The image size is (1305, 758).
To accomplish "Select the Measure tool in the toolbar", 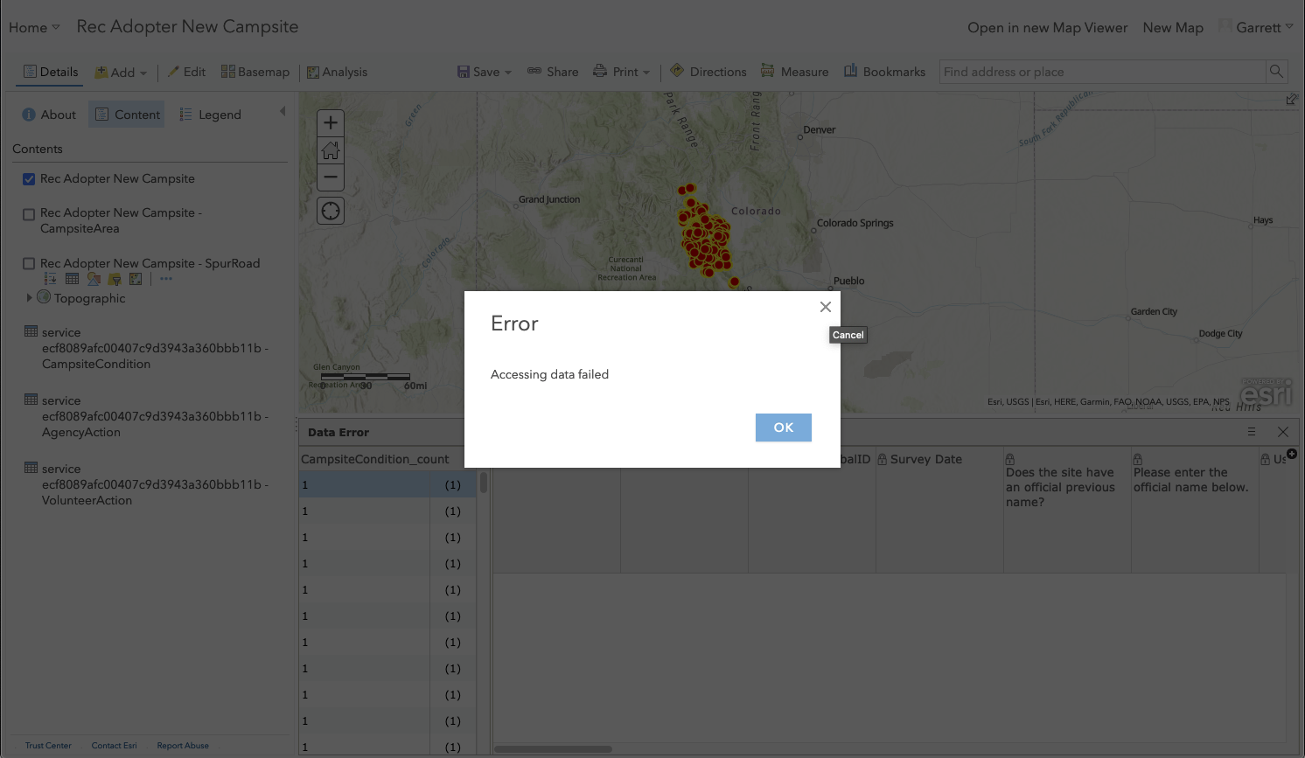I will [x=794, y=71].
